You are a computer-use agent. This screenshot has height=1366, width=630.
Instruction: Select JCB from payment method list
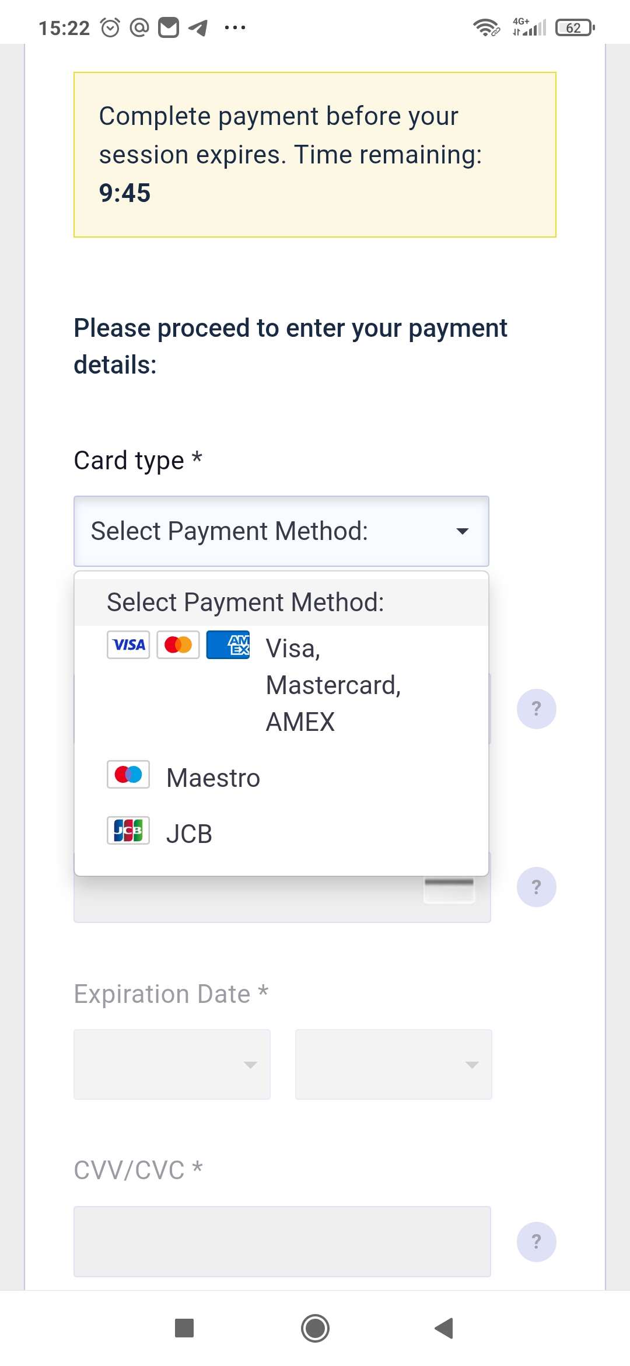[281, 833]
